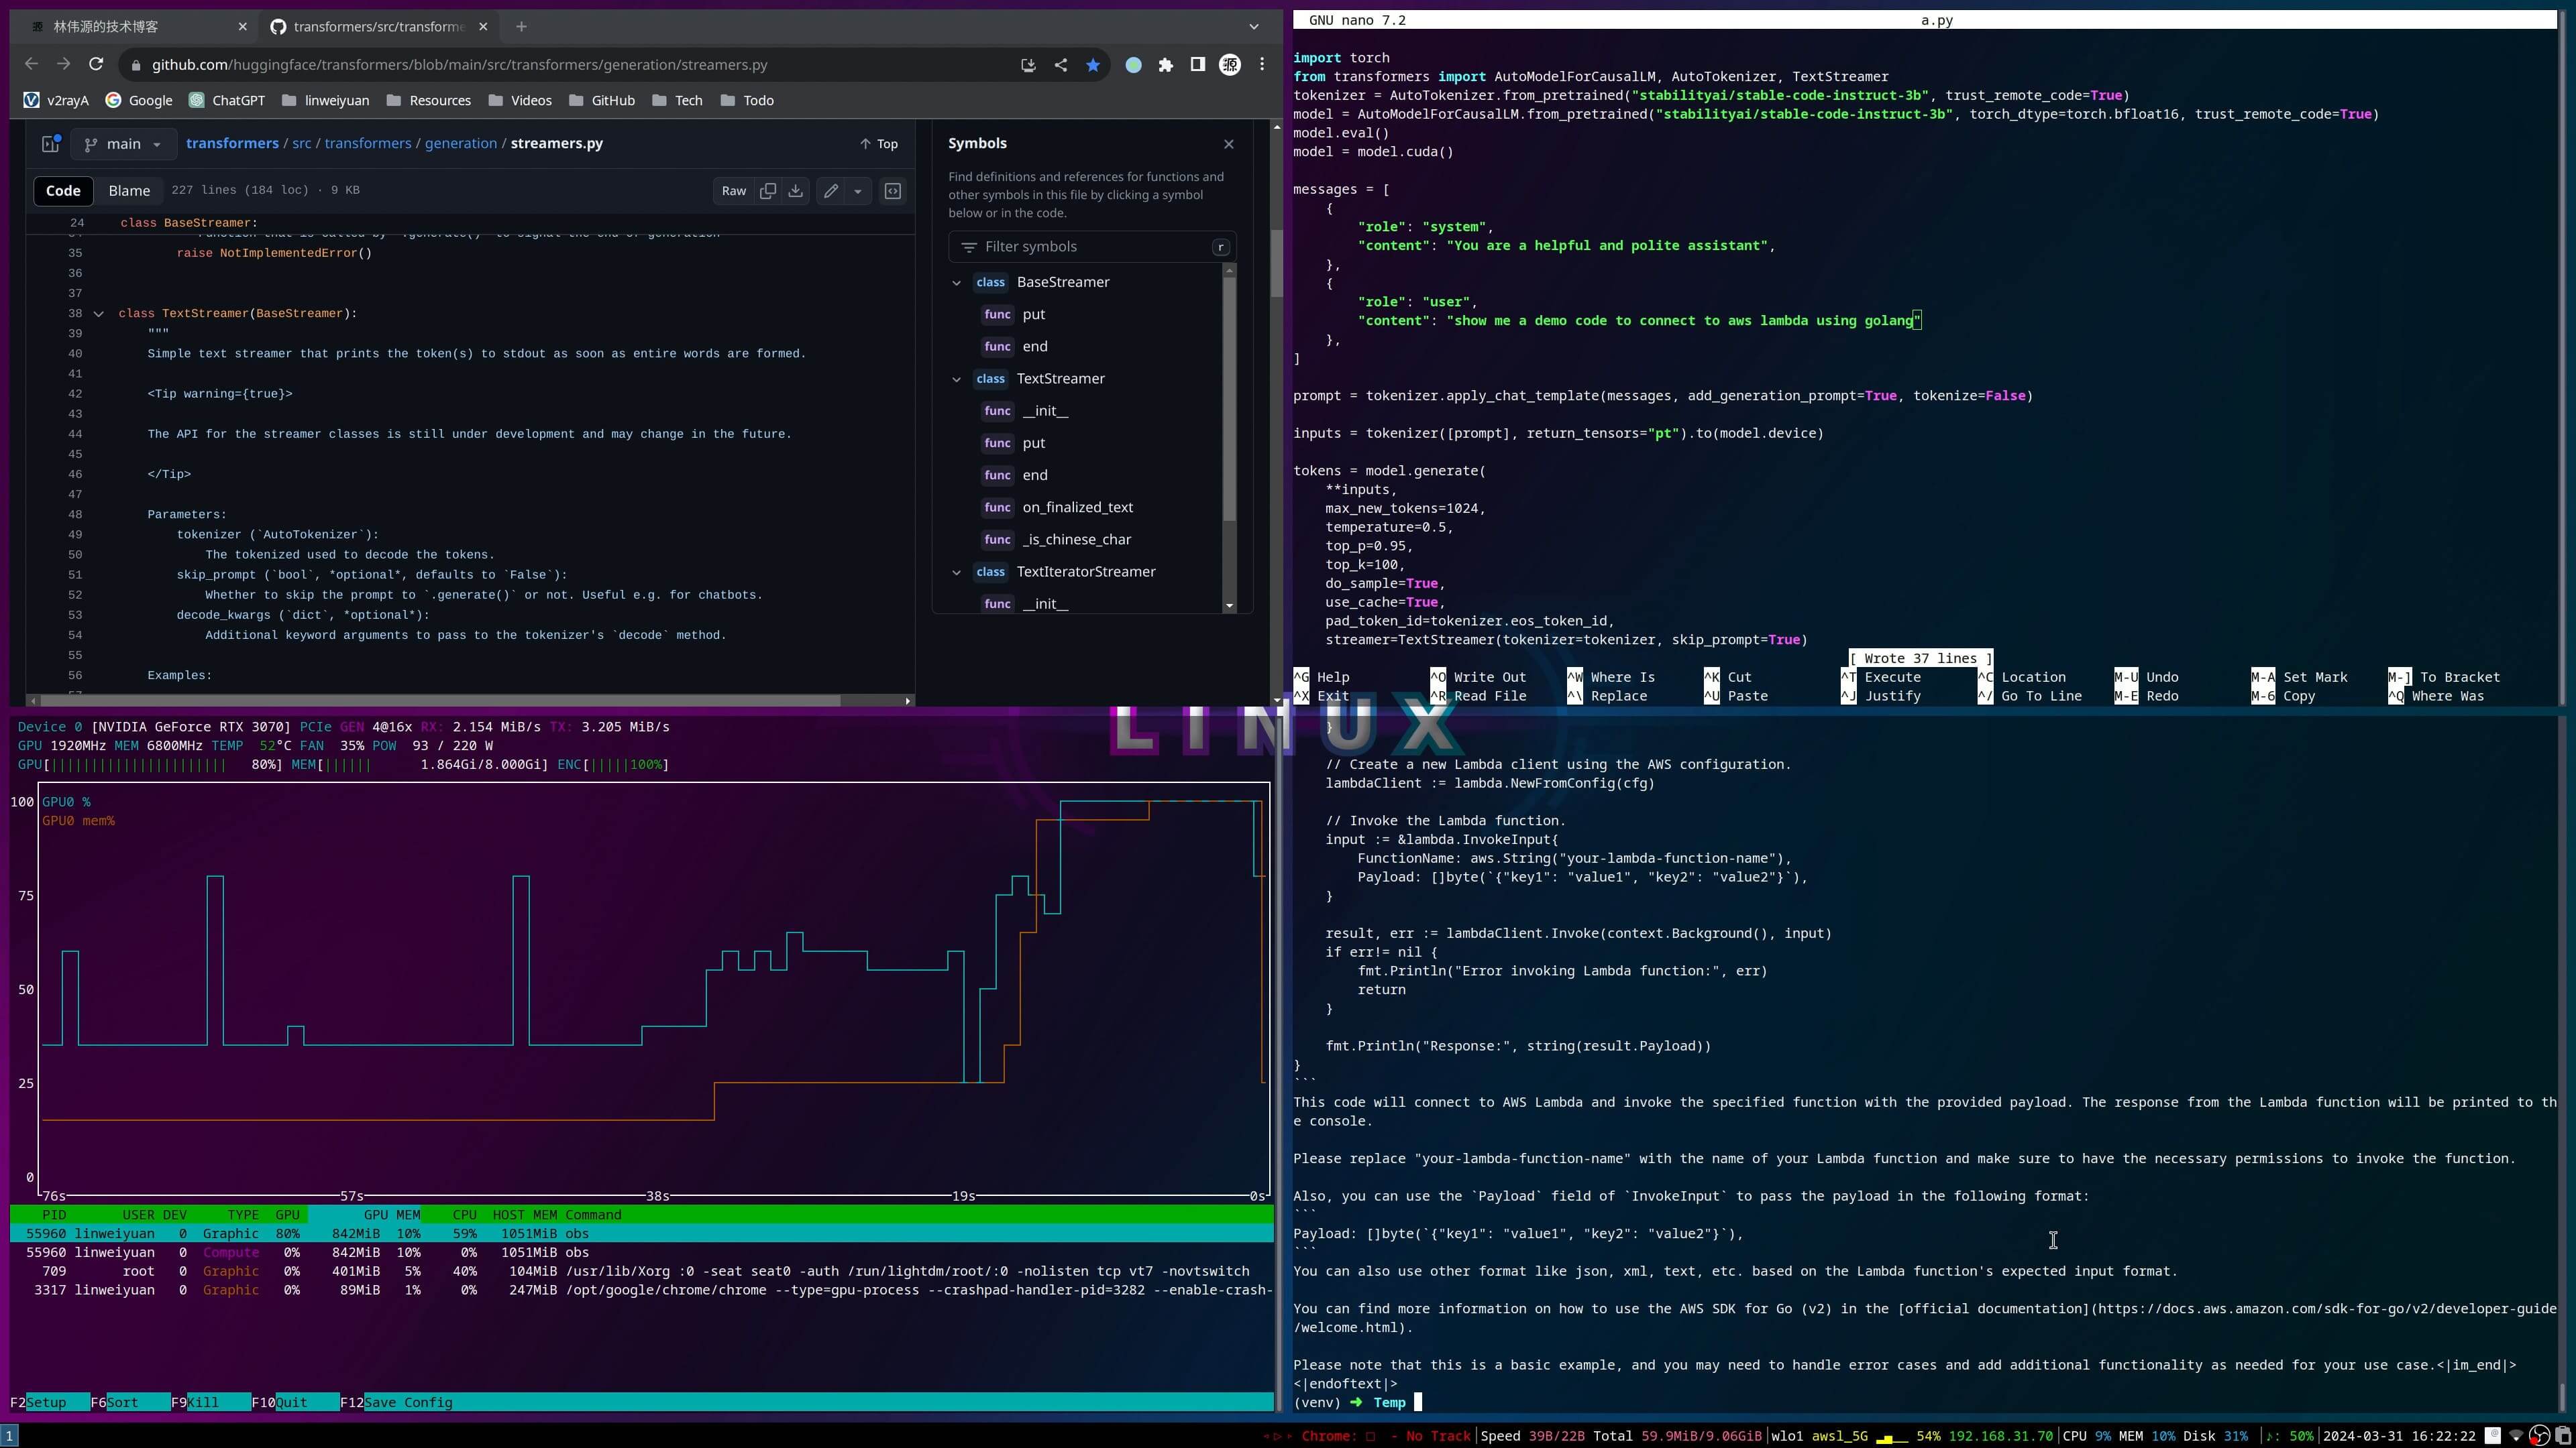The height and width of the screenshot is (1448, 2576).
Task: Open edit options dropdown arrow
Action: pos(858,191)
